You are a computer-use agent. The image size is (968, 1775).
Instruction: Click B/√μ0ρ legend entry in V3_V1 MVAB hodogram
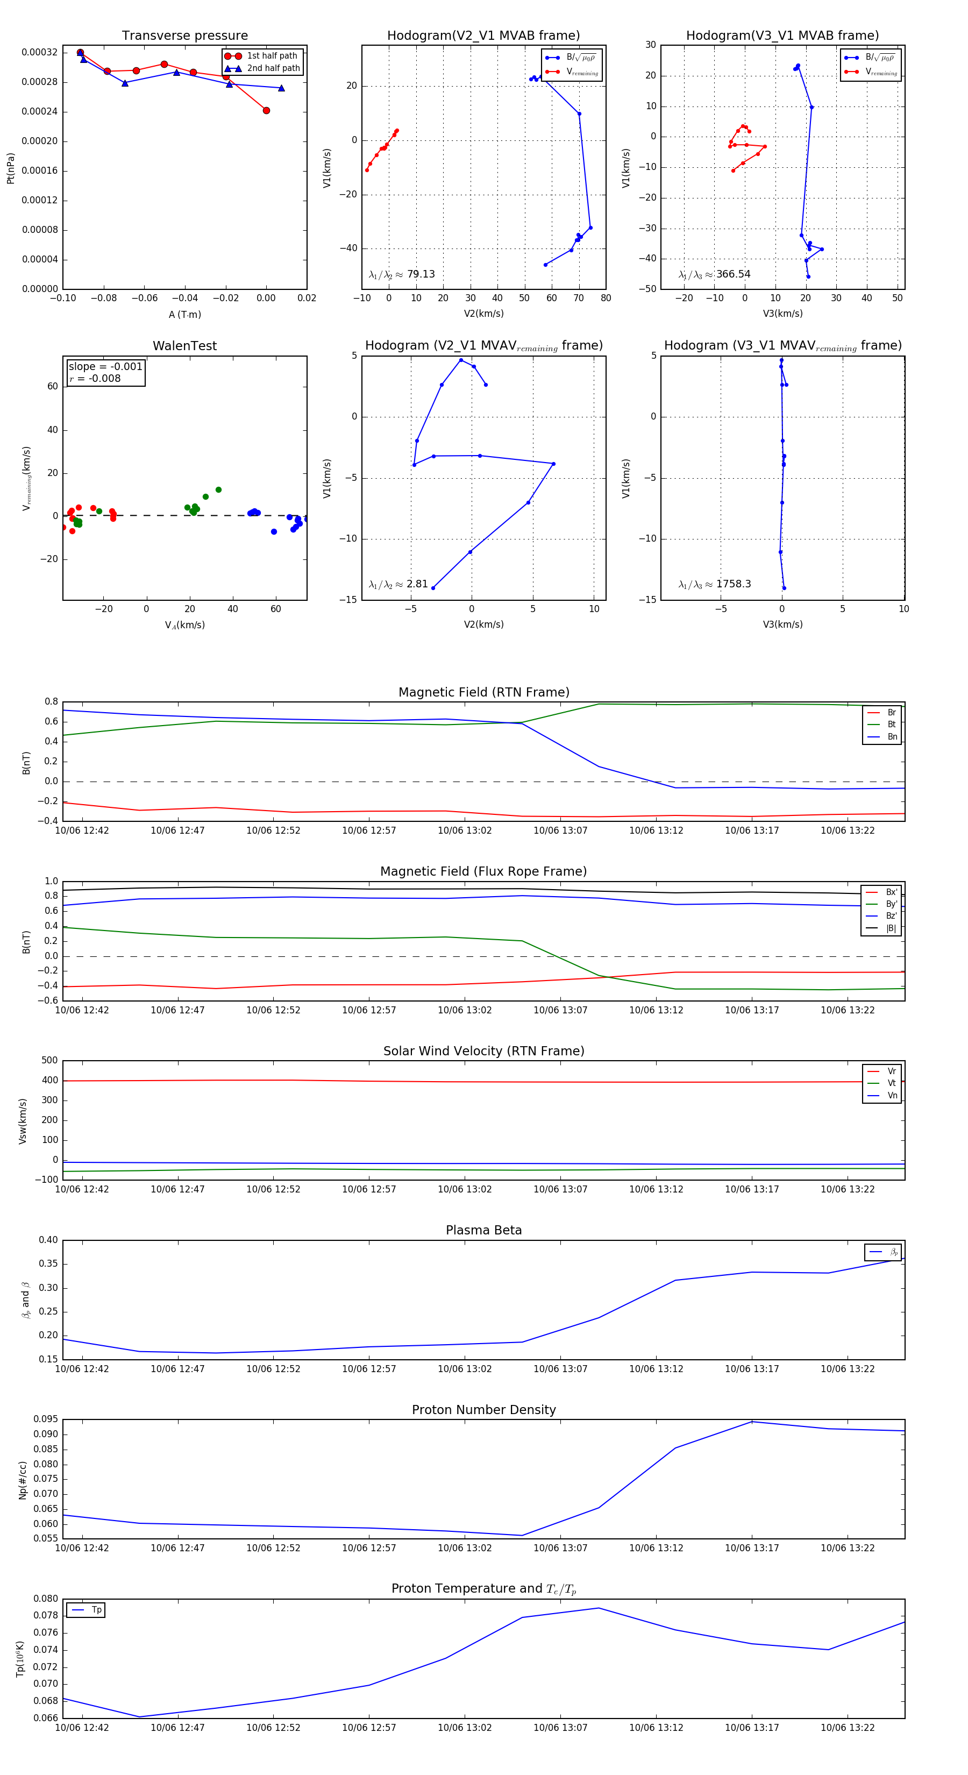pyautogui.click(x=871, y=58)
